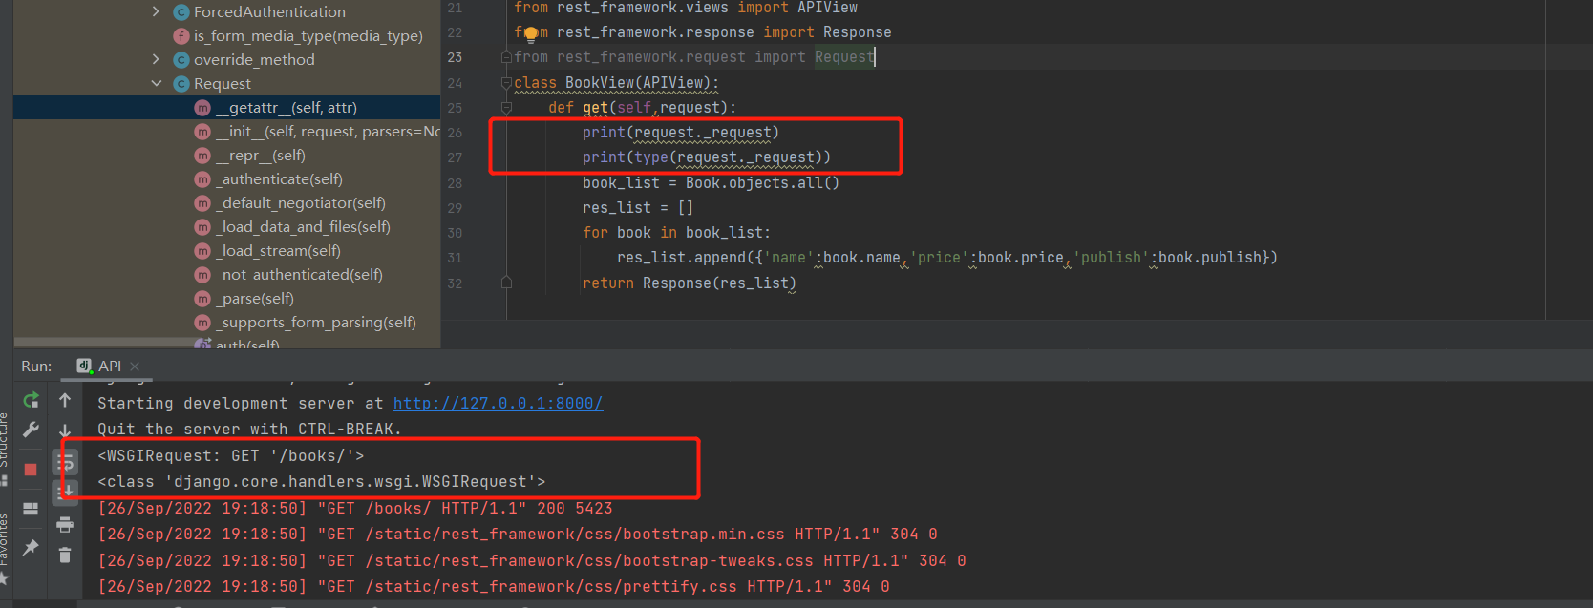Select _authenticate(self) method
Viewport: 1593px width, 608px height.
click(x=279, y=178)
